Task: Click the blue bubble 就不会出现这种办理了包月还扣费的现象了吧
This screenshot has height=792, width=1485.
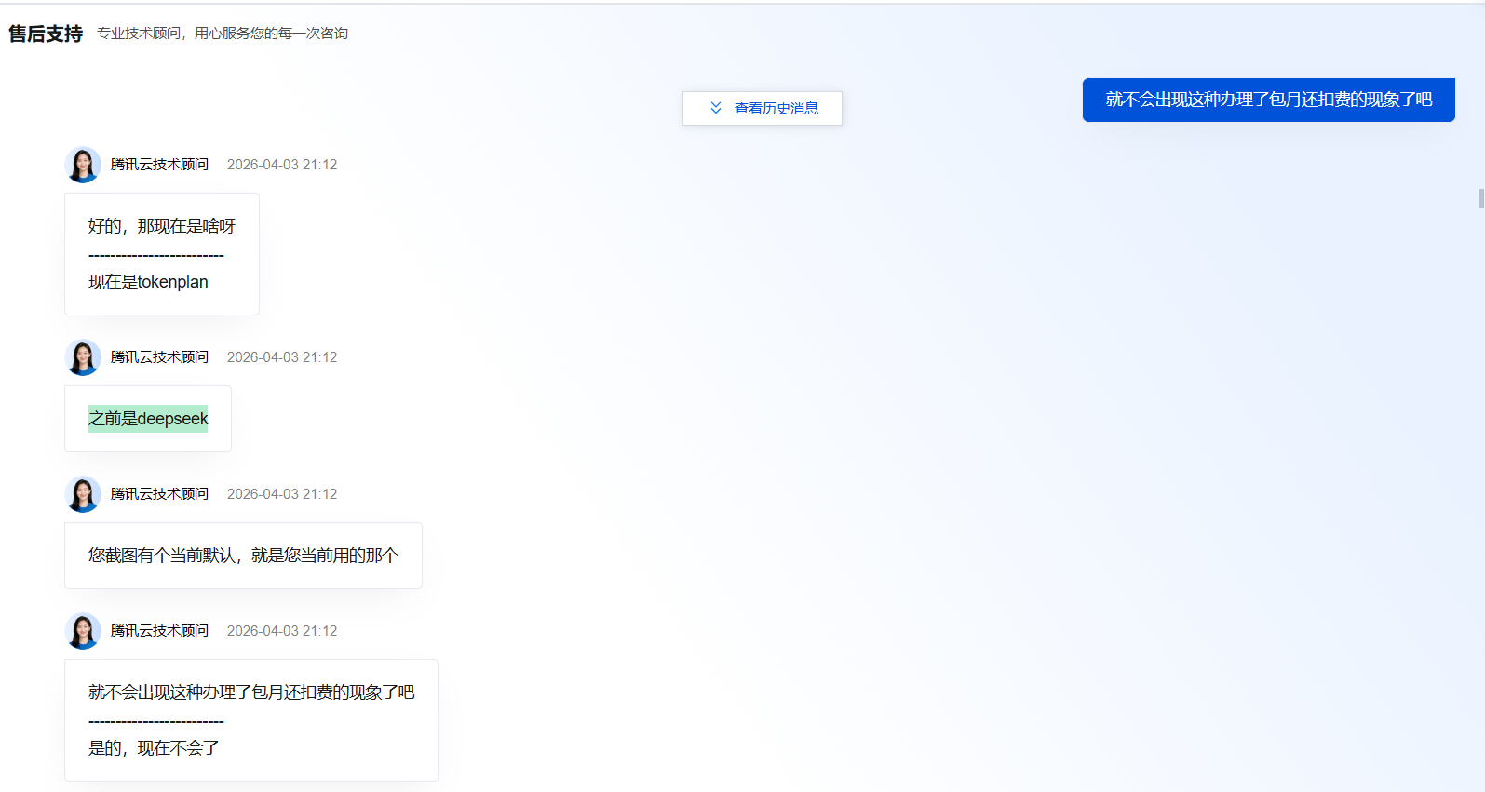Action: pyautogui.click(x=1268, y=100)
